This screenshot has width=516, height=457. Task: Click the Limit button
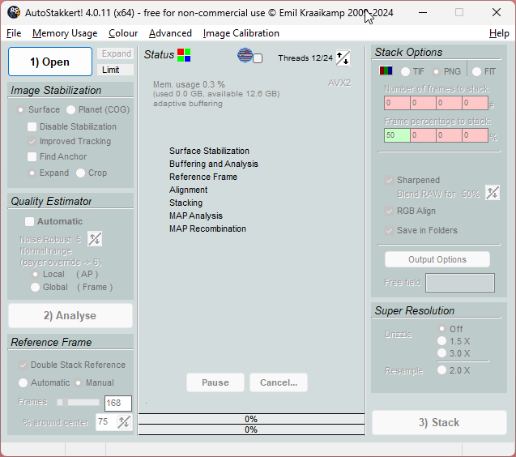click(x=116, y=70)
